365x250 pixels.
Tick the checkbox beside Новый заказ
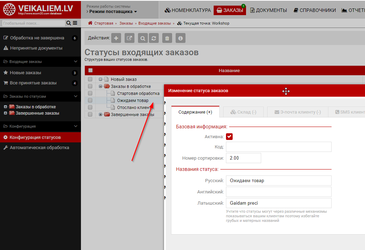tap(90, 79)
